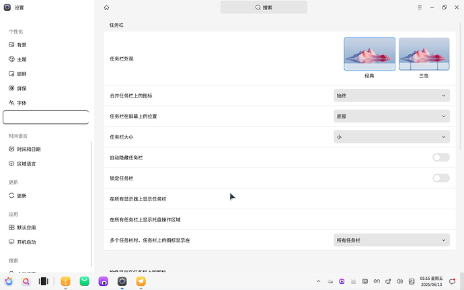Screen dimensions: 464x290
Task: Select the 三岛 taskbar appearance
Action: (424, 54)
